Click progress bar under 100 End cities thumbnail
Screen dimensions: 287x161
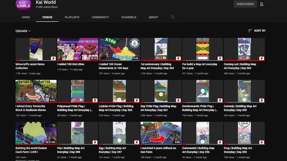tap(78, 60)
